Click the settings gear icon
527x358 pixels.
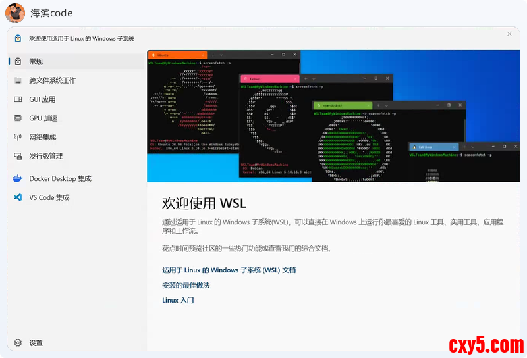pos(18,343)
